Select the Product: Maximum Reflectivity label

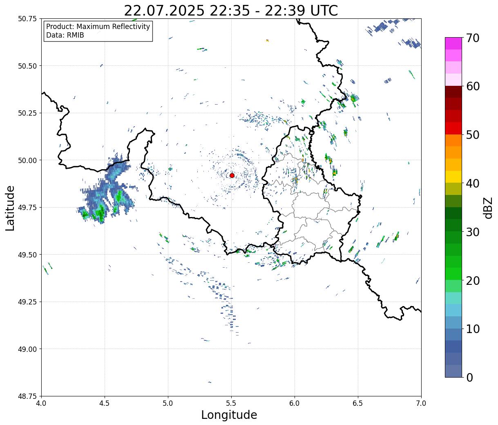point(98,27)
